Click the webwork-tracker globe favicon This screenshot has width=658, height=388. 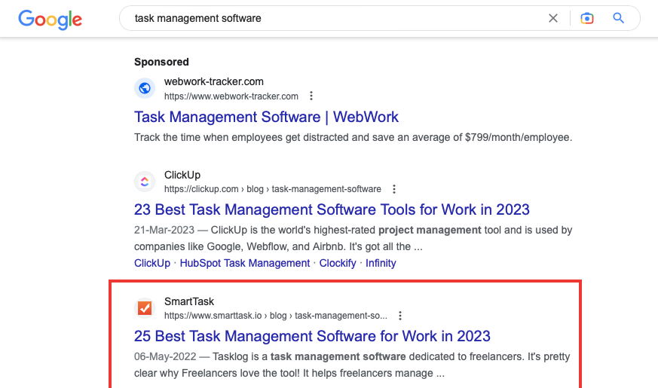point(145,88)
